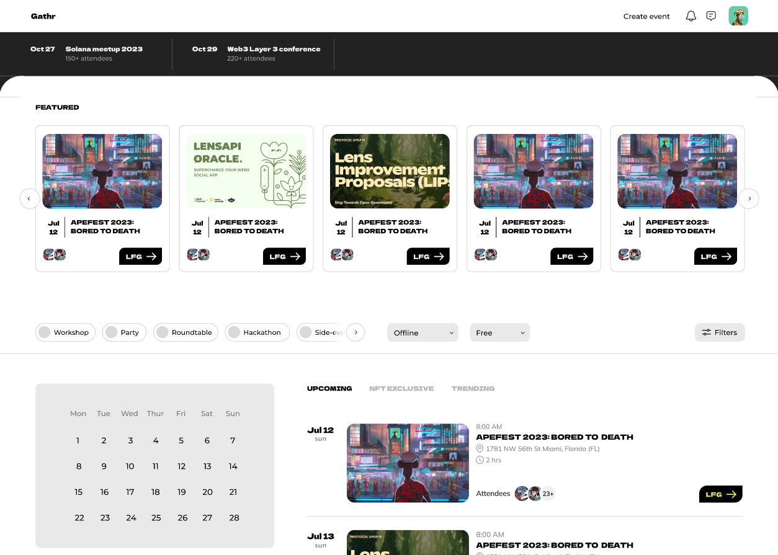Image resolution: width=778 pixels, height=555 pixels.
Task: Click attendee avatars on first featured card
Action: tap(55, 255)
